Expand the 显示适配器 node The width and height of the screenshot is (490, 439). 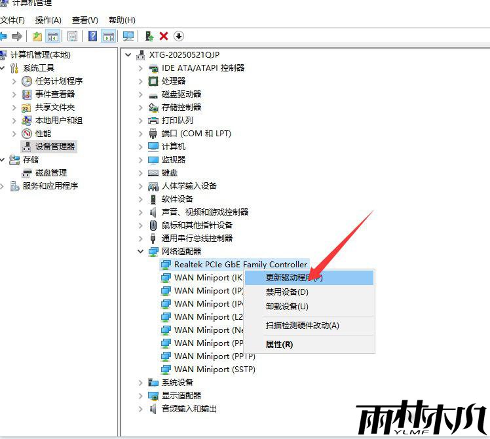pos(140,396)
